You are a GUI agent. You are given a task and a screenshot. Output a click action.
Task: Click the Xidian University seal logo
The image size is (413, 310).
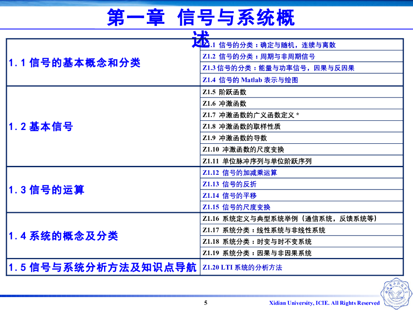click(x=396, y=293)
